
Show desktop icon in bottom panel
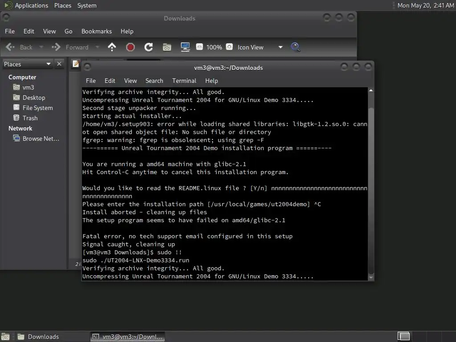[5, 337]
